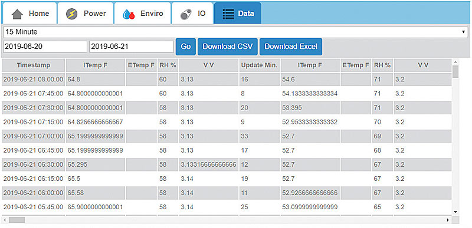Select timestamp 2019-06-21 07:00:00 cell
This screenshot has width=472, height=228.
pyautogui.click(x=34, y=136)
